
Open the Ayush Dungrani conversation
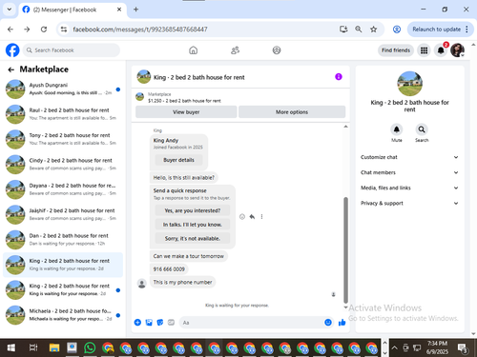pyautogui.click(x=63, y=89)
